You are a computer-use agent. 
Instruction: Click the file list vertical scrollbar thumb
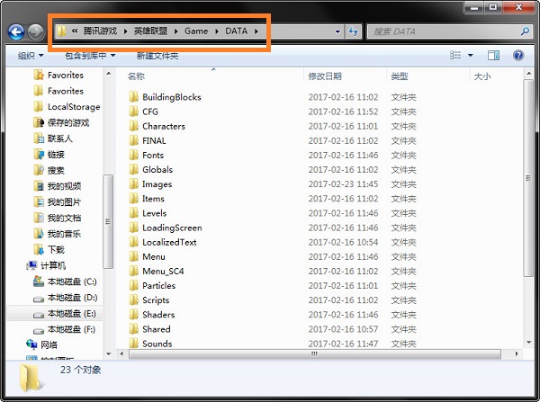click(528, 178)
